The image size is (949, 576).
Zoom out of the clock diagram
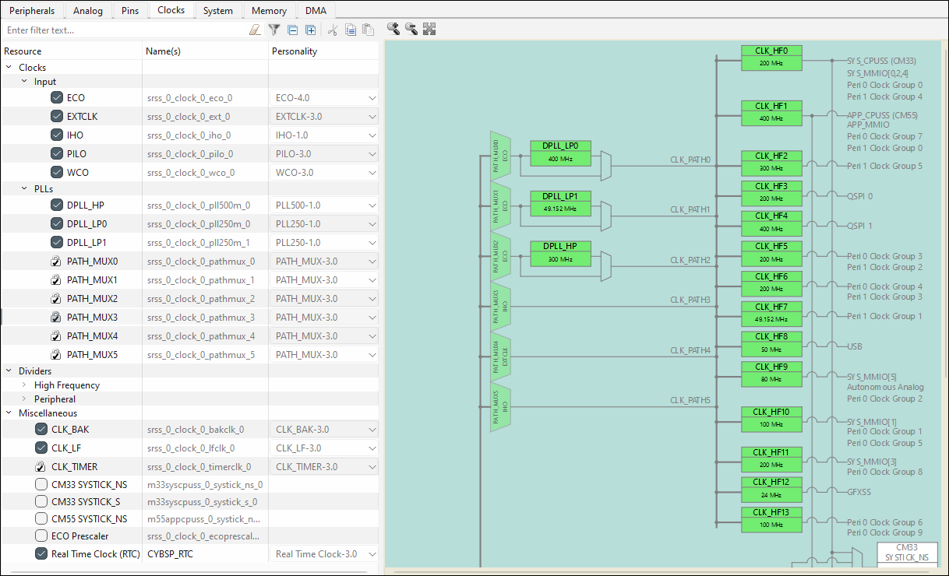pos(411,29)
